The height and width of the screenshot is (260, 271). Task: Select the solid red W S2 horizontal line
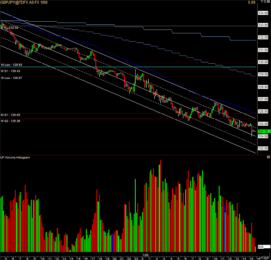pos(128,119)
